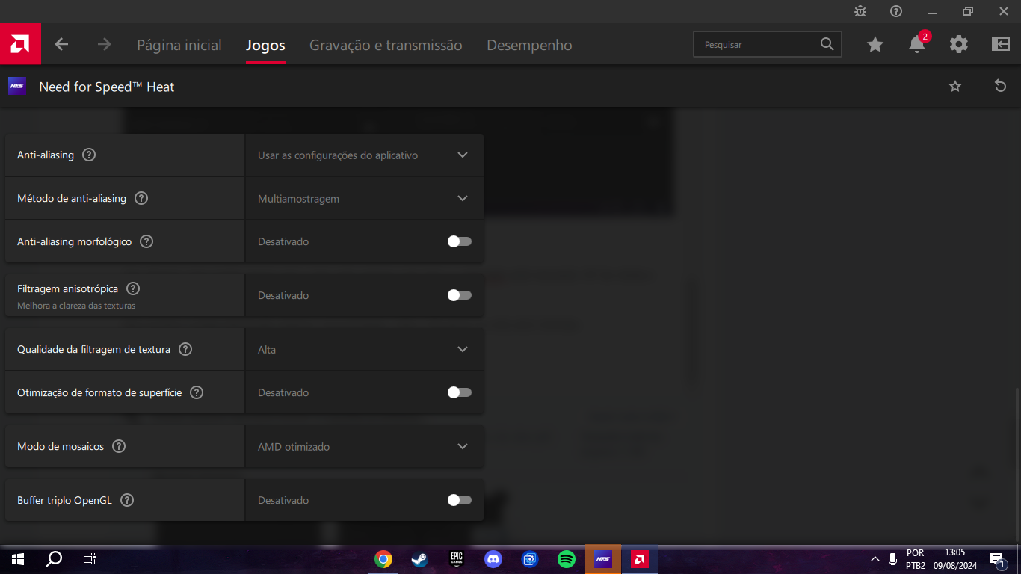
Task: Show help for Anti-aliasing
Action: click(89, 155)
